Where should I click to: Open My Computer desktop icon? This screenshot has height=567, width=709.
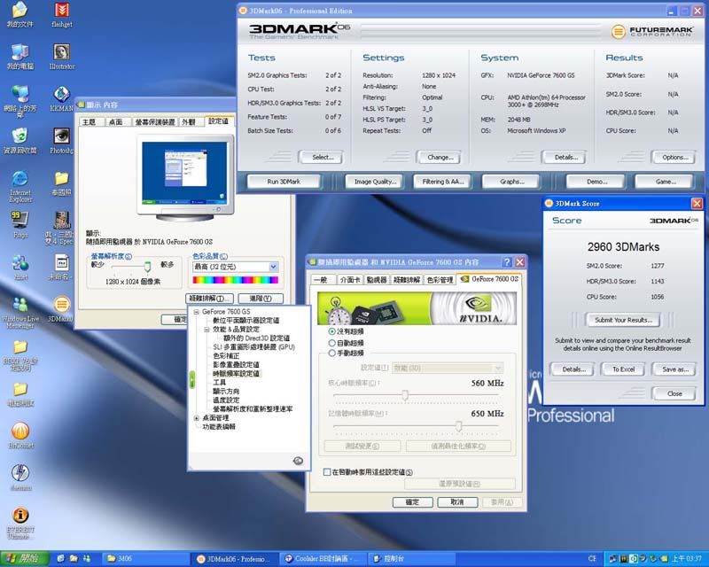(19, 57)
